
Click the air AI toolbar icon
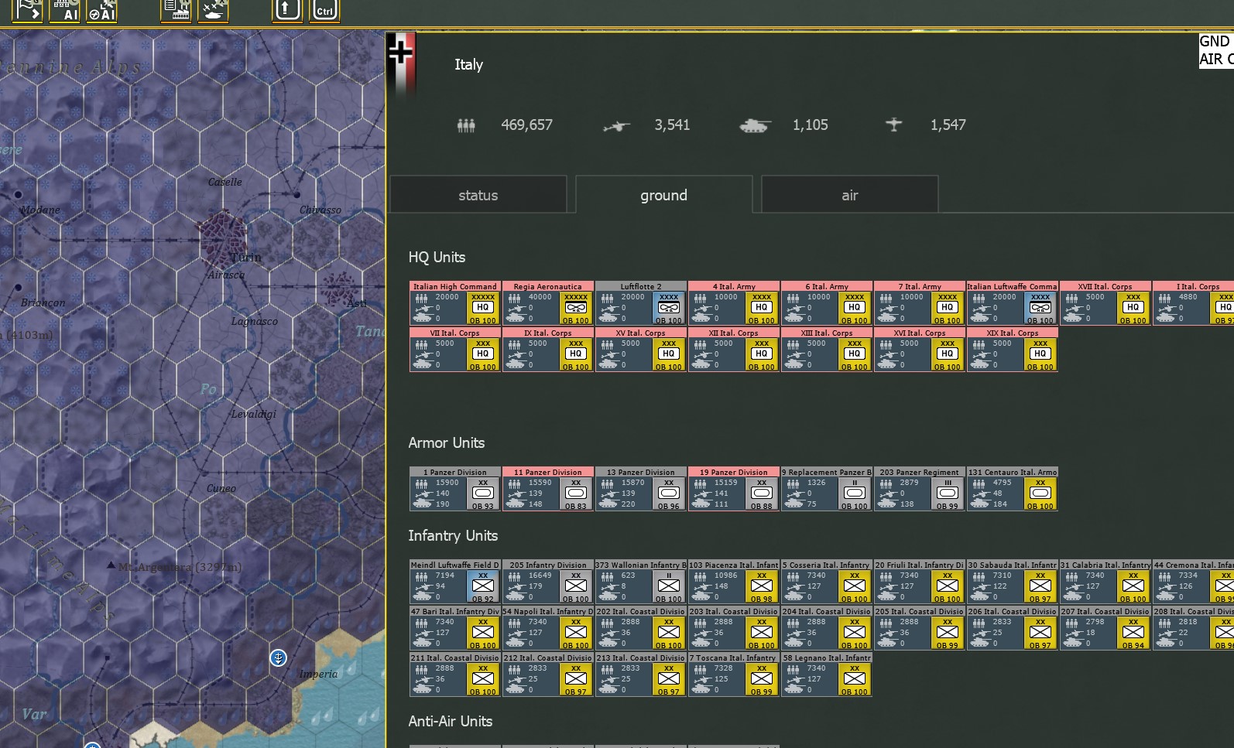101,10
